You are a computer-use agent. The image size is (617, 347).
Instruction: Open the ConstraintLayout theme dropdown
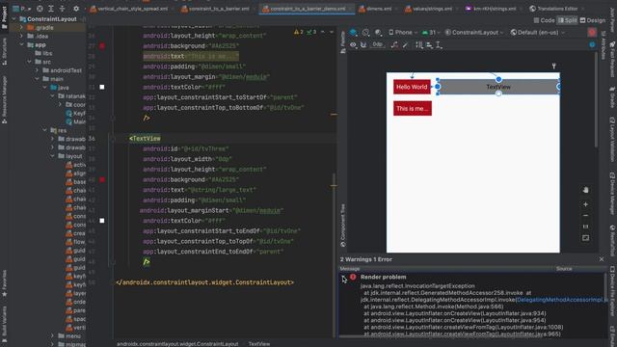474,32
